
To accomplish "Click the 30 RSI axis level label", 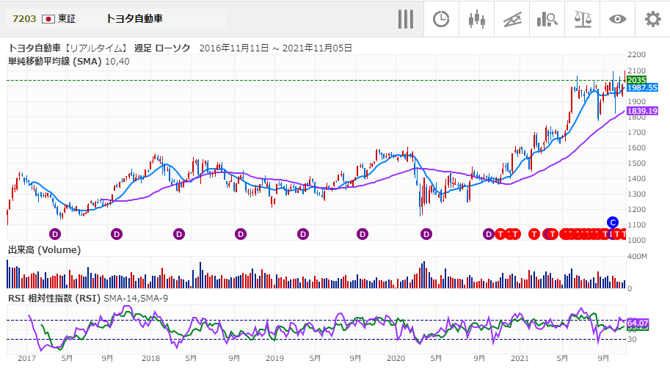I will [632, 340].
